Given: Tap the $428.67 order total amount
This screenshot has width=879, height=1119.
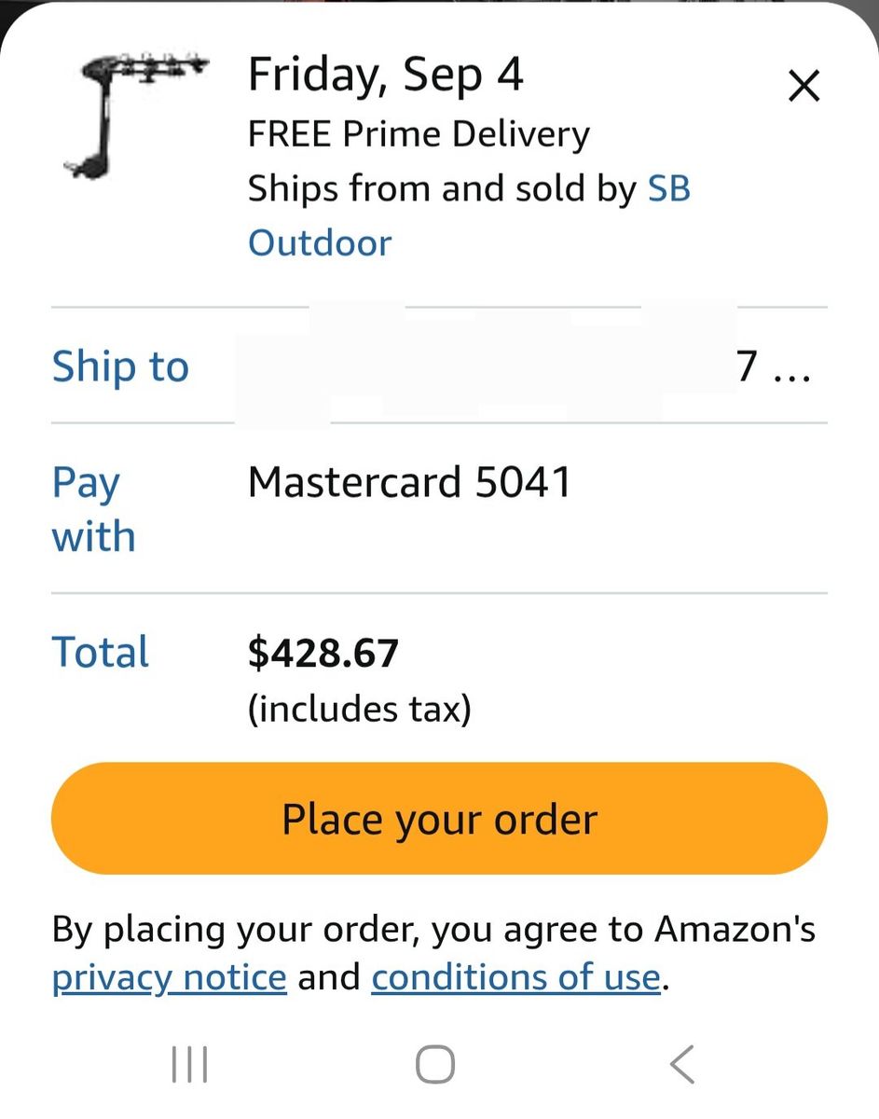Looking at the screenshot, I should coord(323,653).
